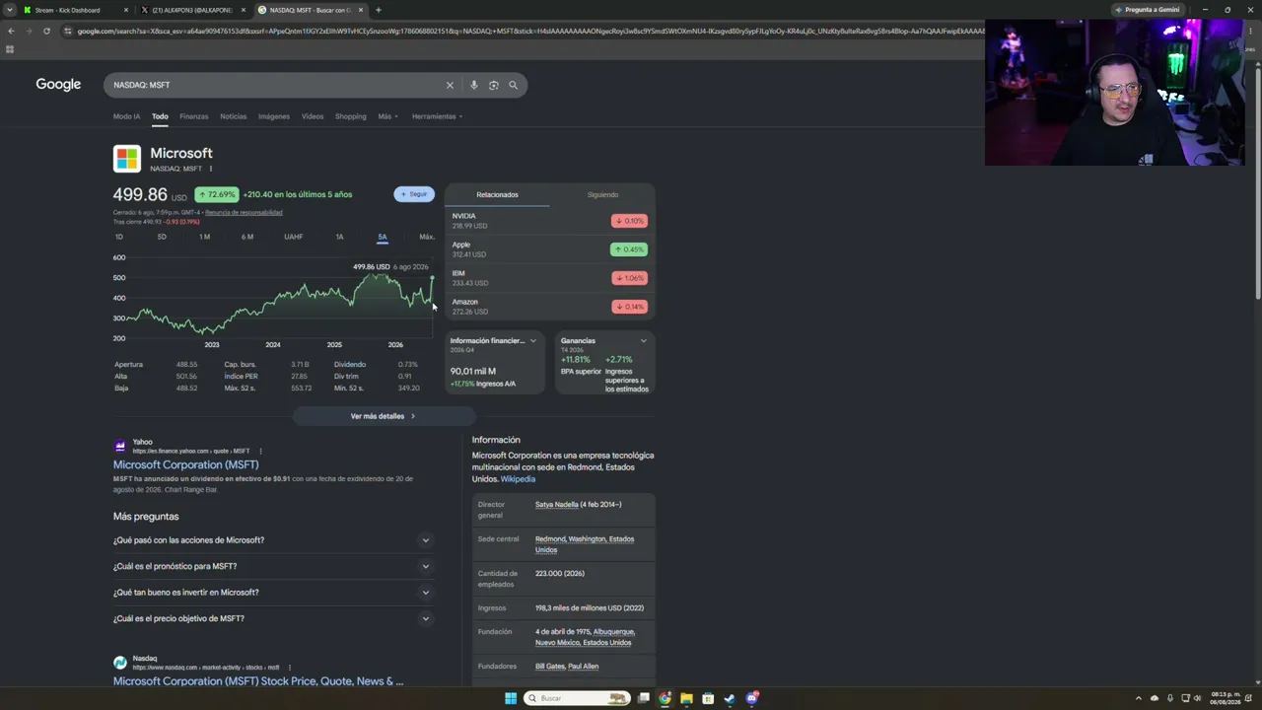Open Task View on the taskbar
Screen dimensions: 1262x710
point(643,698)
